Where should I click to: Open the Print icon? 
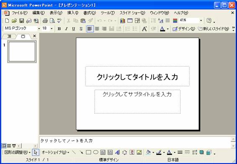pos(45,20)
